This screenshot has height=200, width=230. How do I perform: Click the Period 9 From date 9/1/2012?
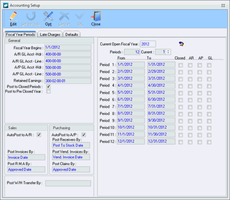click(x=131, y=120)
